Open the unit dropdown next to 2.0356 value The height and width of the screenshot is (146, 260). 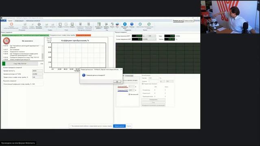145,36
